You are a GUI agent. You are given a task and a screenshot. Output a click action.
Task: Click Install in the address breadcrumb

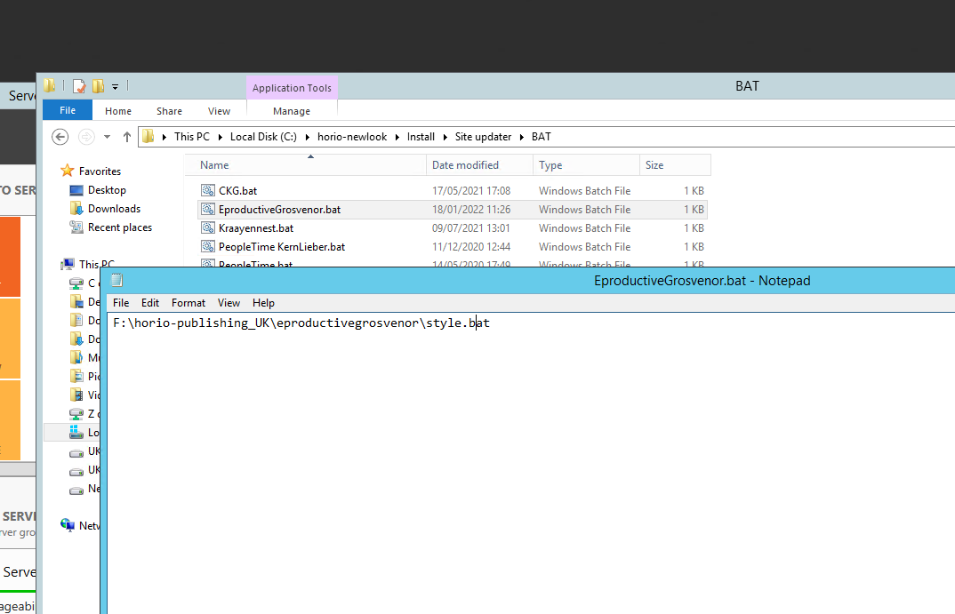[x=421, y=137]
